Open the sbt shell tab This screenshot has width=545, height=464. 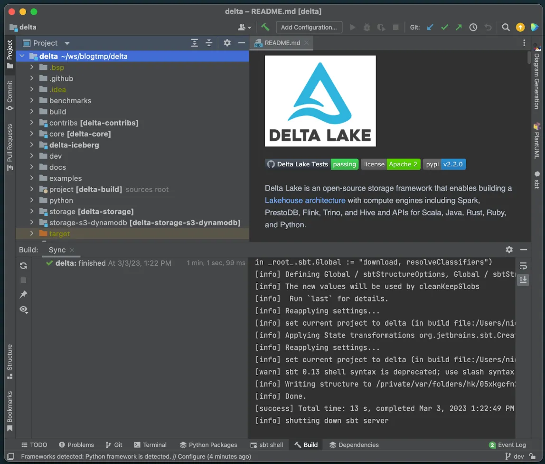pos(266,445)
